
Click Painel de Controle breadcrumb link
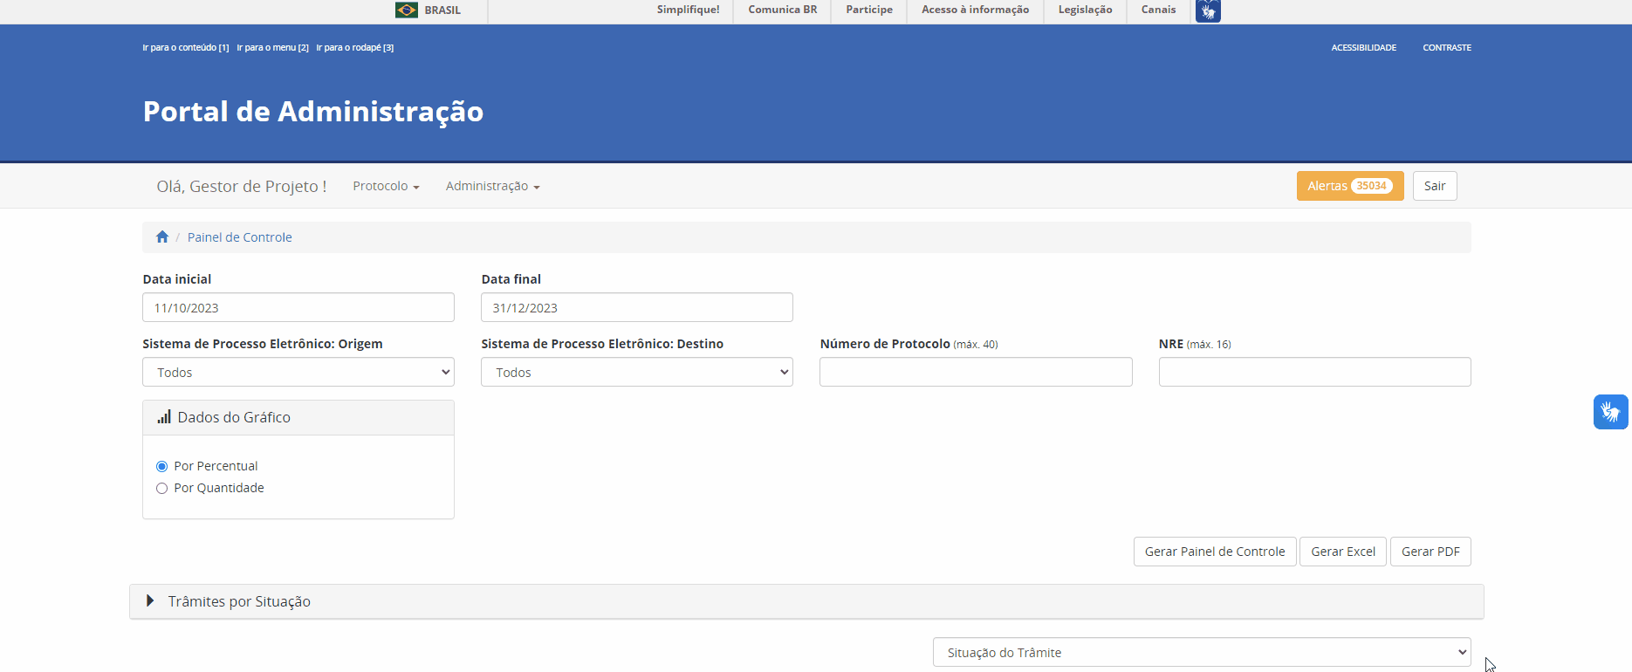tap(240, 237)
